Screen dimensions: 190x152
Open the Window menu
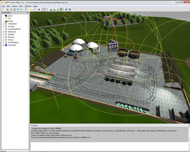(x=28, y=6)
